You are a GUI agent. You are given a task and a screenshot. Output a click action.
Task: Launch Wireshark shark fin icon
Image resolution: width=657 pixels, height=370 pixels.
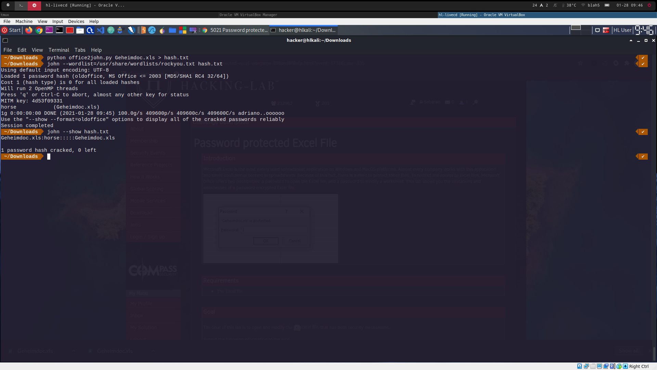tap(152, 30)
